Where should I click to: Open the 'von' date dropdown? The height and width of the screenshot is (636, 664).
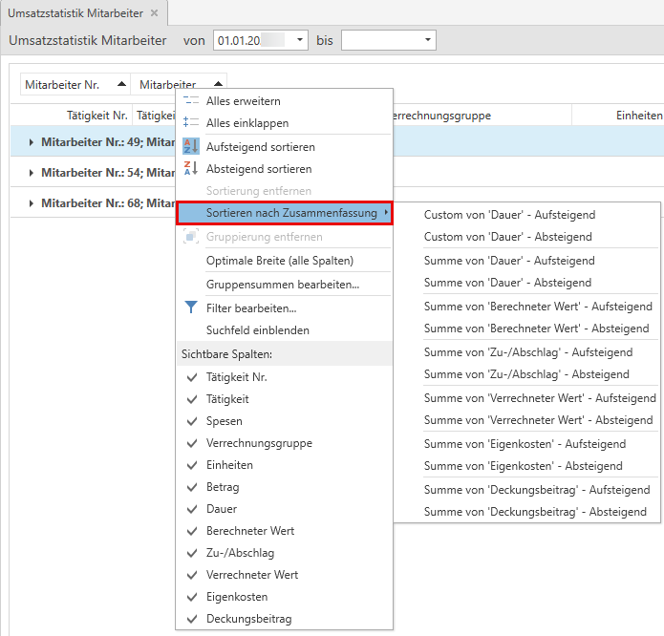click(300, 40)
